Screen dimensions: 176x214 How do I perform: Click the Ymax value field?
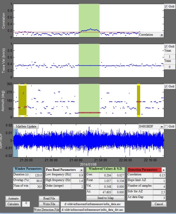(x=169, y=57)
